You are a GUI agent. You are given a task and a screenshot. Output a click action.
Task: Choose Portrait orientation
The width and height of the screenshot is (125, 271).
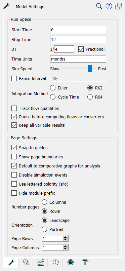coord(44,230)
